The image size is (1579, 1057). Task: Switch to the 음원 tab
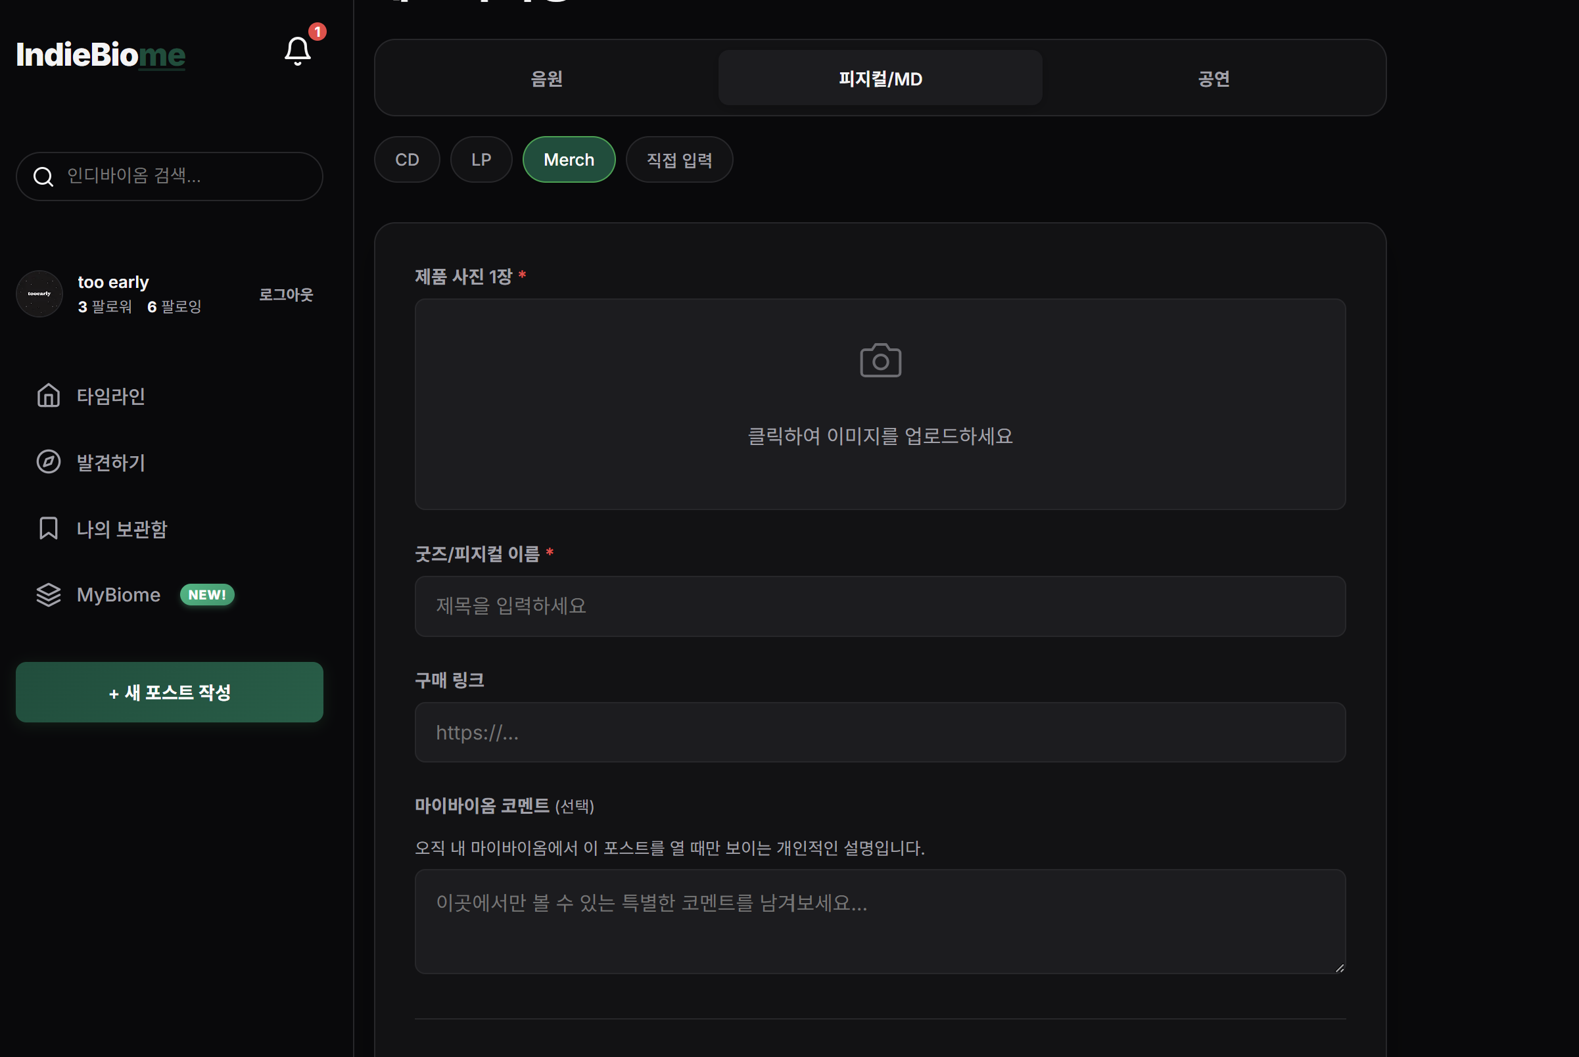pyautogui.click(x=546, y=78)
